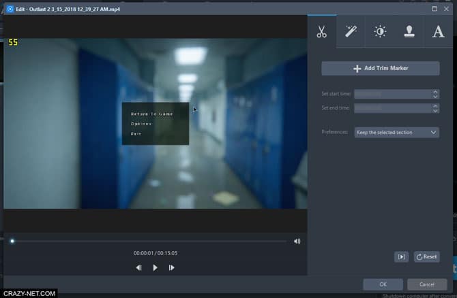Confirm edits with OK button
The height and width of the screenshot is (298, 457).
point(383,284)
